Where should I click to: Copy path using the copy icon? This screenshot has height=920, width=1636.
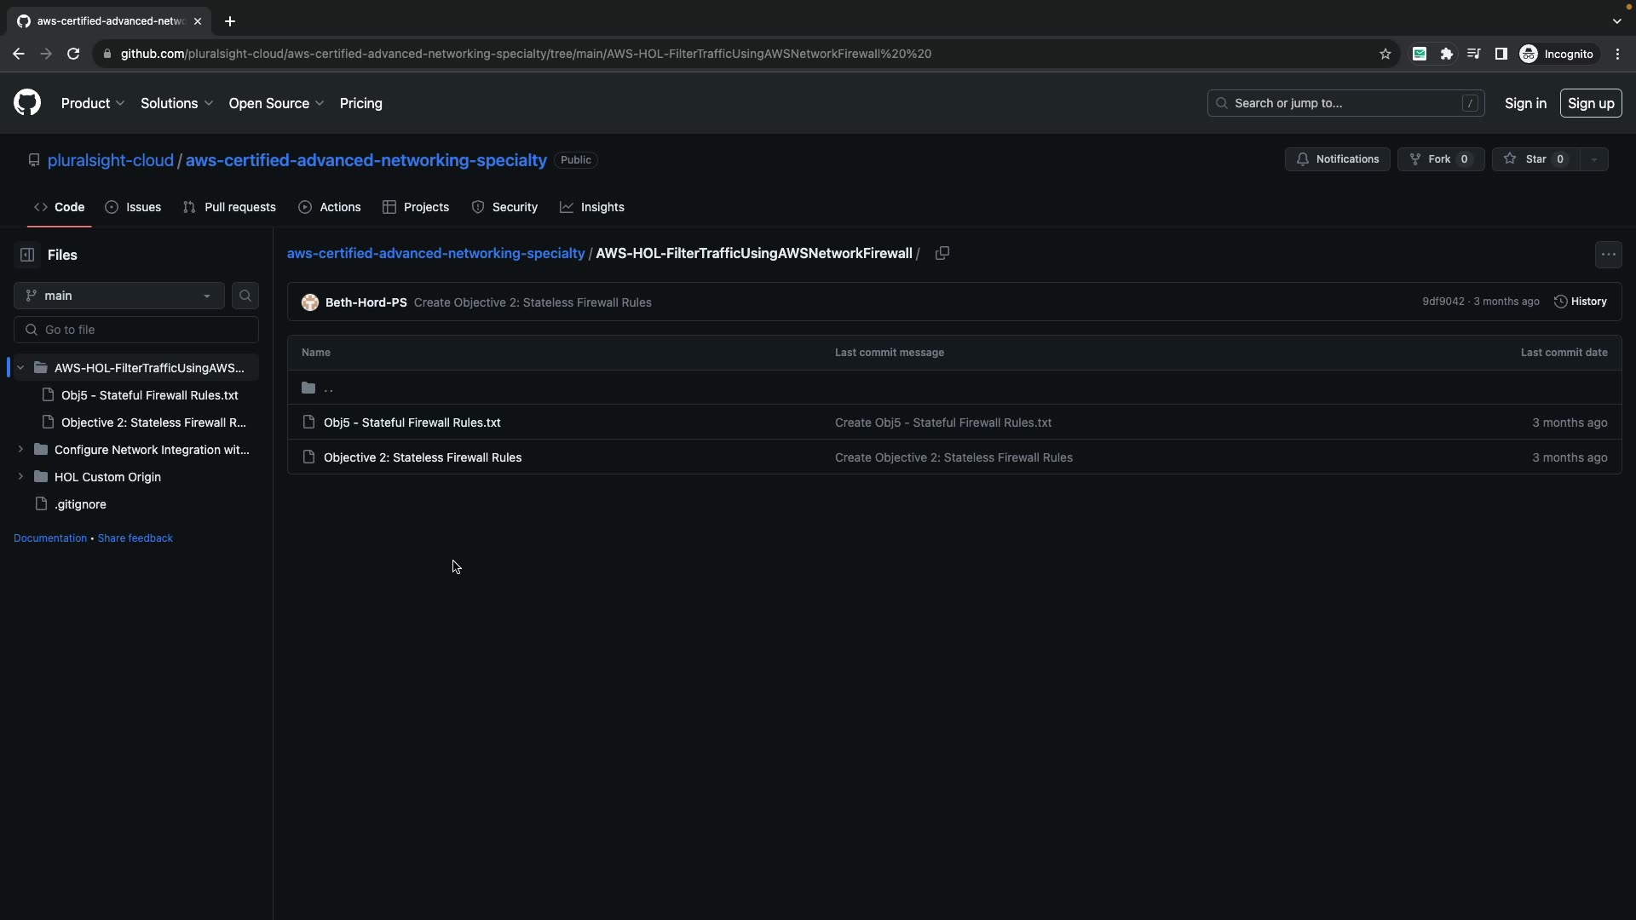(x=942, y=254)
